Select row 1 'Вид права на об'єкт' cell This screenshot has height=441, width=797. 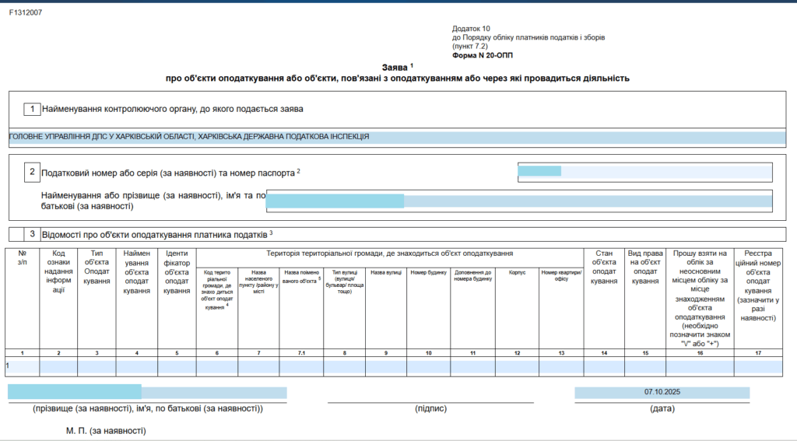tap(645, 366)
